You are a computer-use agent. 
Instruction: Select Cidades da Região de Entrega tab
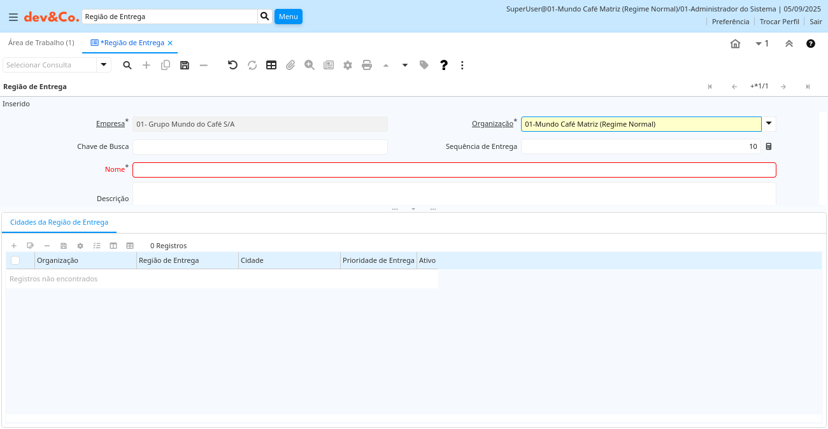coord(59,222)
